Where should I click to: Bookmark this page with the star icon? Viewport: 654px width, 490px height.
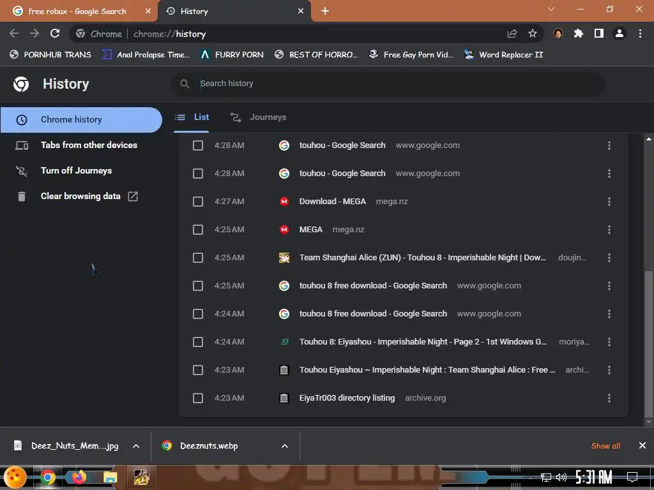tap(532, 33)
